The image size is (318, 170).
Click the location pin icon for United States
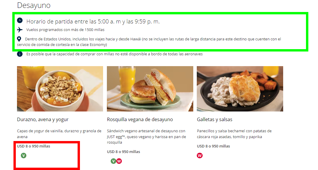[x=19, y=39]
